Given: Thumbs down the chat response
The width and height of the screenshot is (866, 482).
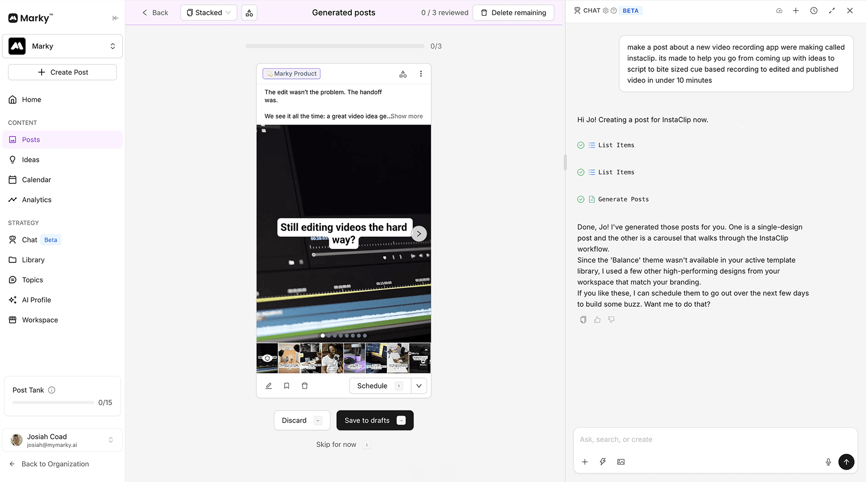Looking at the screenshot, I should click(x=611, y=320).
